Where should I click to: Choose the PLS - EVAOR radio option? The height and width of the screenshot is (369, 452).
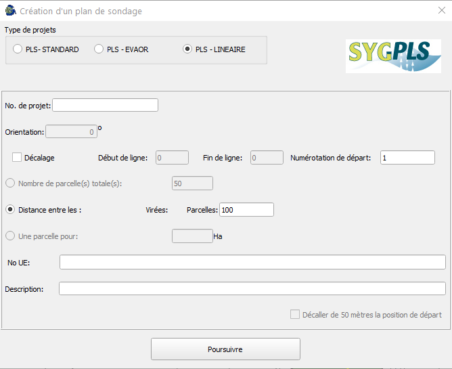[x=99, y=49]
